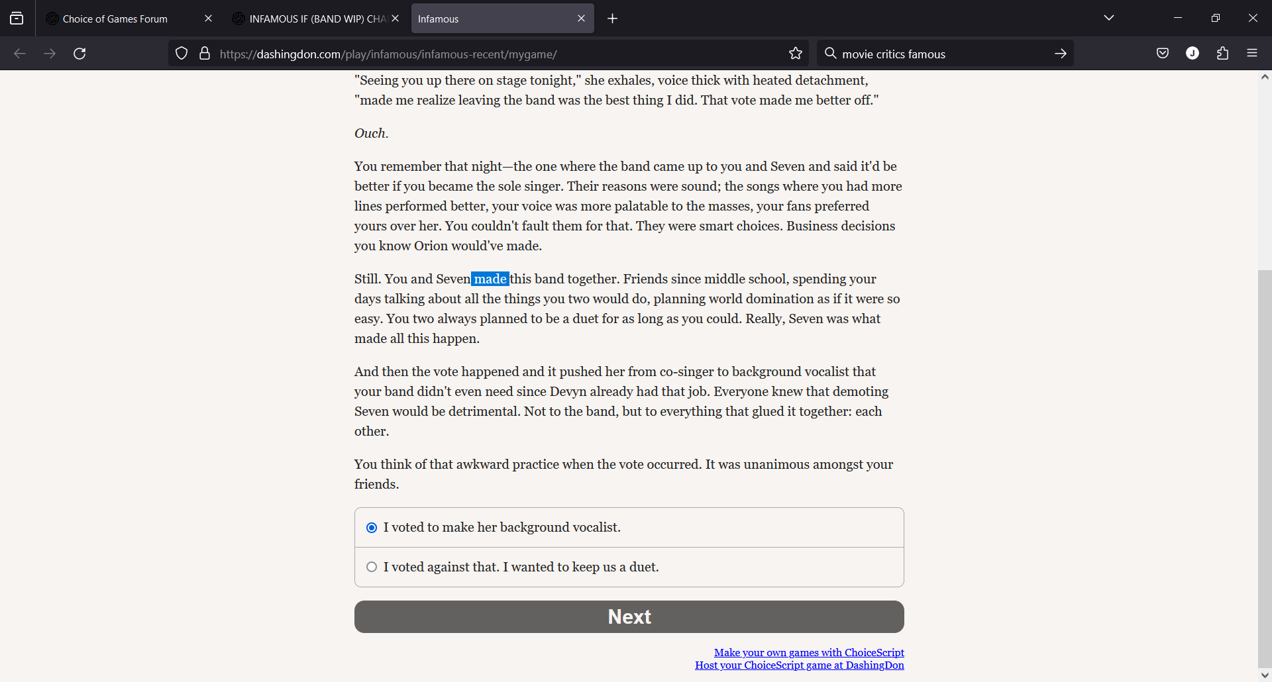
Task: Open the extensions puzzle icon
Action: (1223, 54)
